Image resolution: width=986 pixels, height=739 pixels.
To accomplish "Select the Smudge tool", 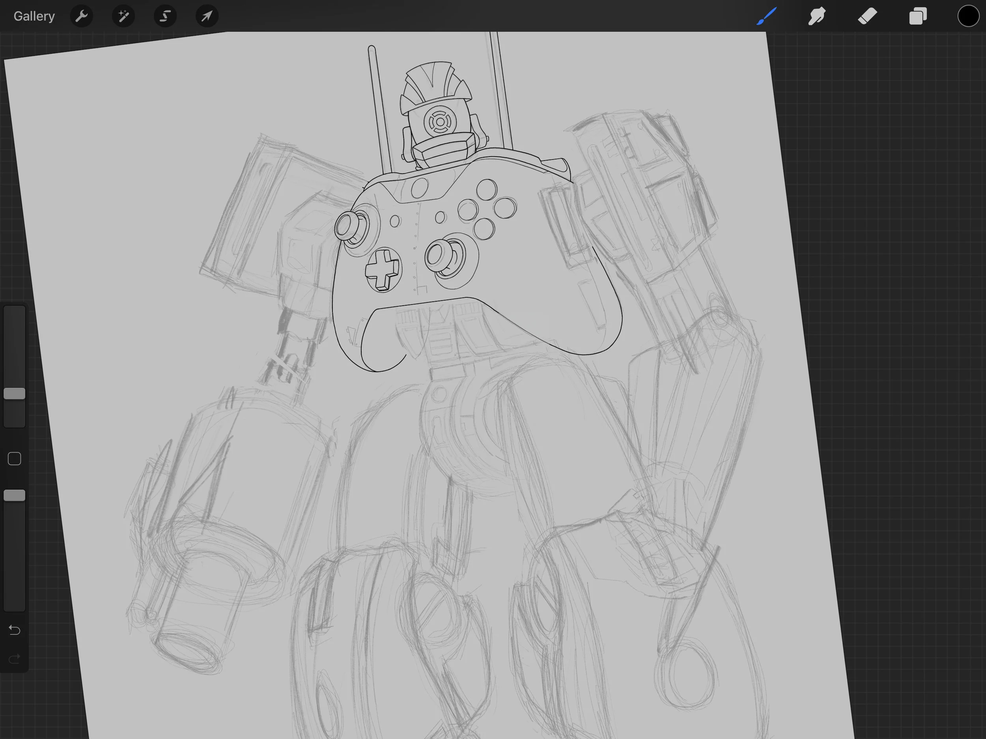I will 817,16.
